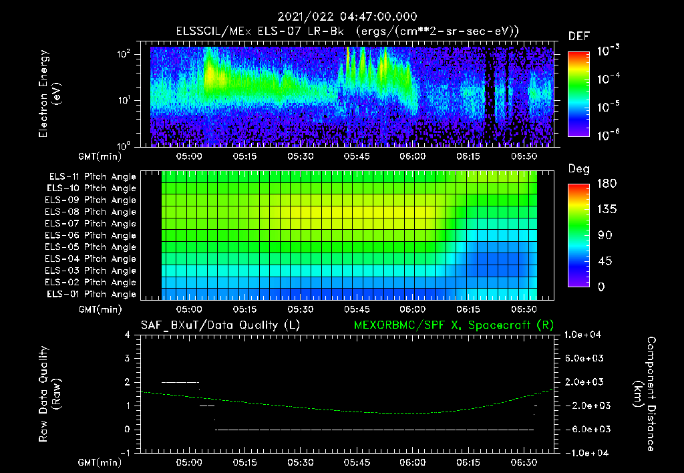
Task: Click the Deg colorbar label
Action: pos(578,169)
